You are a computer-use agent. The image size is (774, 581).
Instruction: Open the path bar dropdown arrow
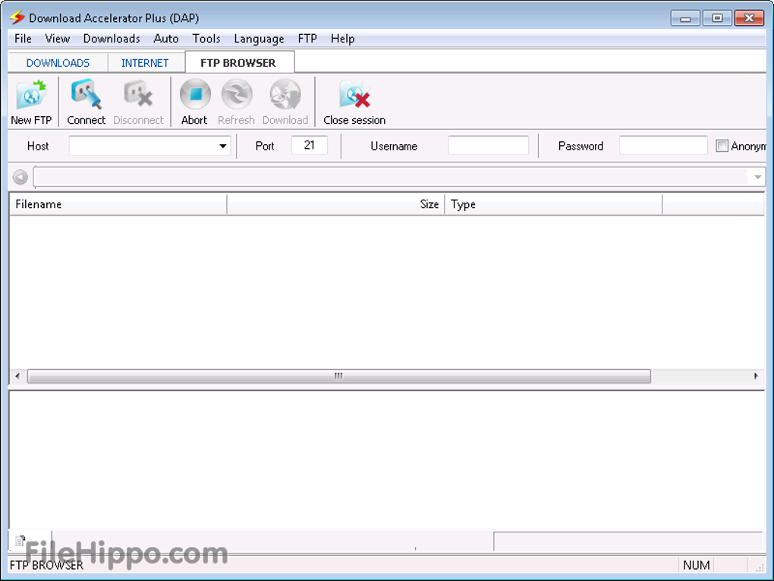(x=757, y=177)
